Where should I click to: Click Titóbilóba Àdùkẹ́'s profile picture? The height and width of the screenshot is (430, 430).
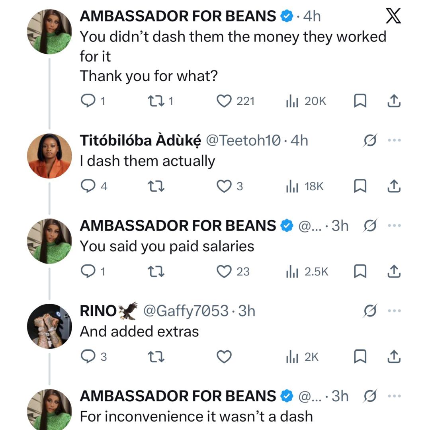point(49,155)
